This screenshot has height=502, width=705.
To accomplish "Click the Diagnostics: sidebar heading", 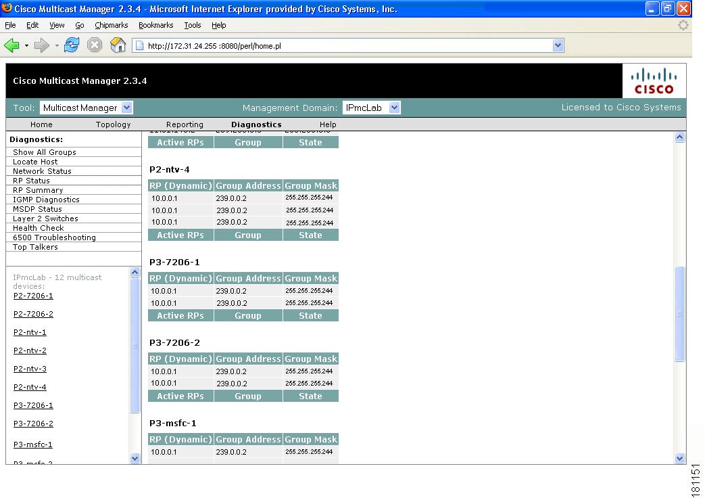I will coord(37,139).
